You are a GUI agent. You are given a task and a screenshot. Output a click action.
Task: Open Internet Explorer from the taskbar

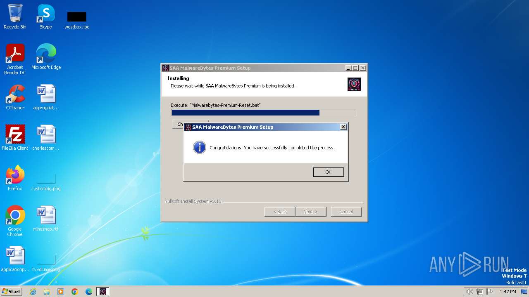coord(33,292)
